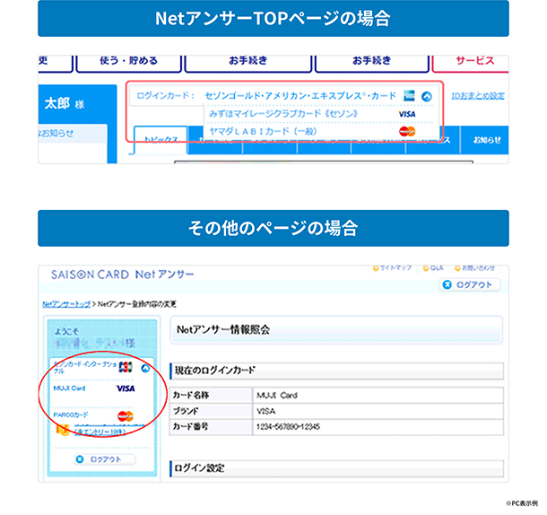Click ログアウト button in the page header
Screen dimensions: 547x515
[x=470, y=285]
